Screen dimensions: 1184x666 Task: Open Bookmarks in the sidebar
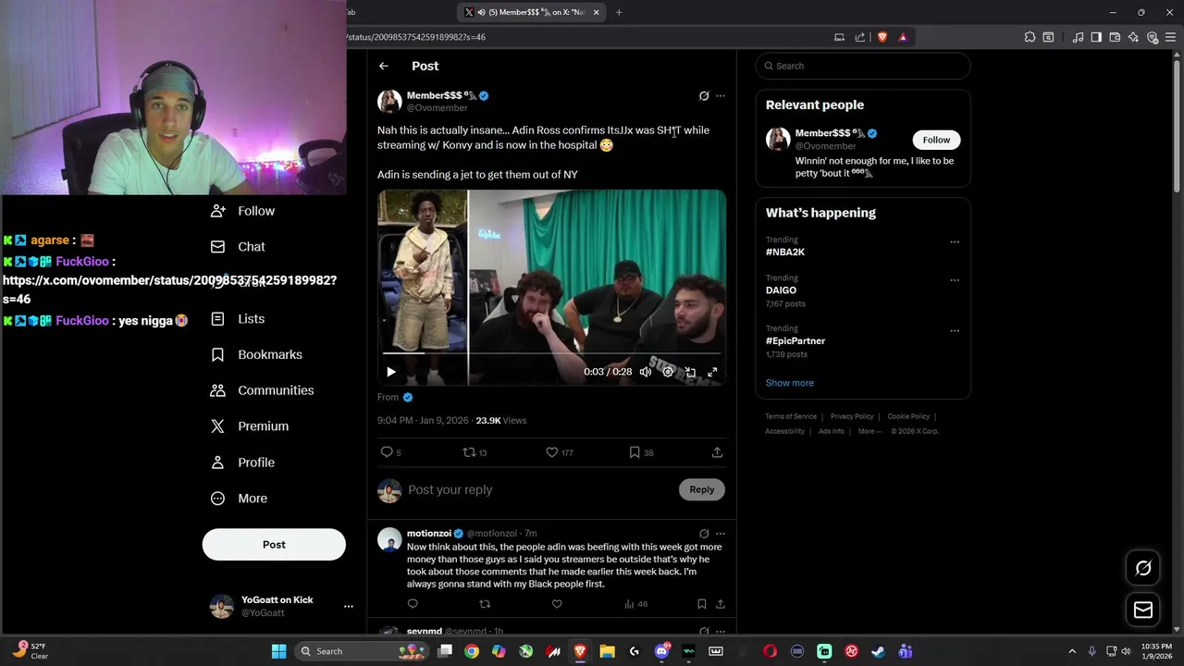point(257,354)
